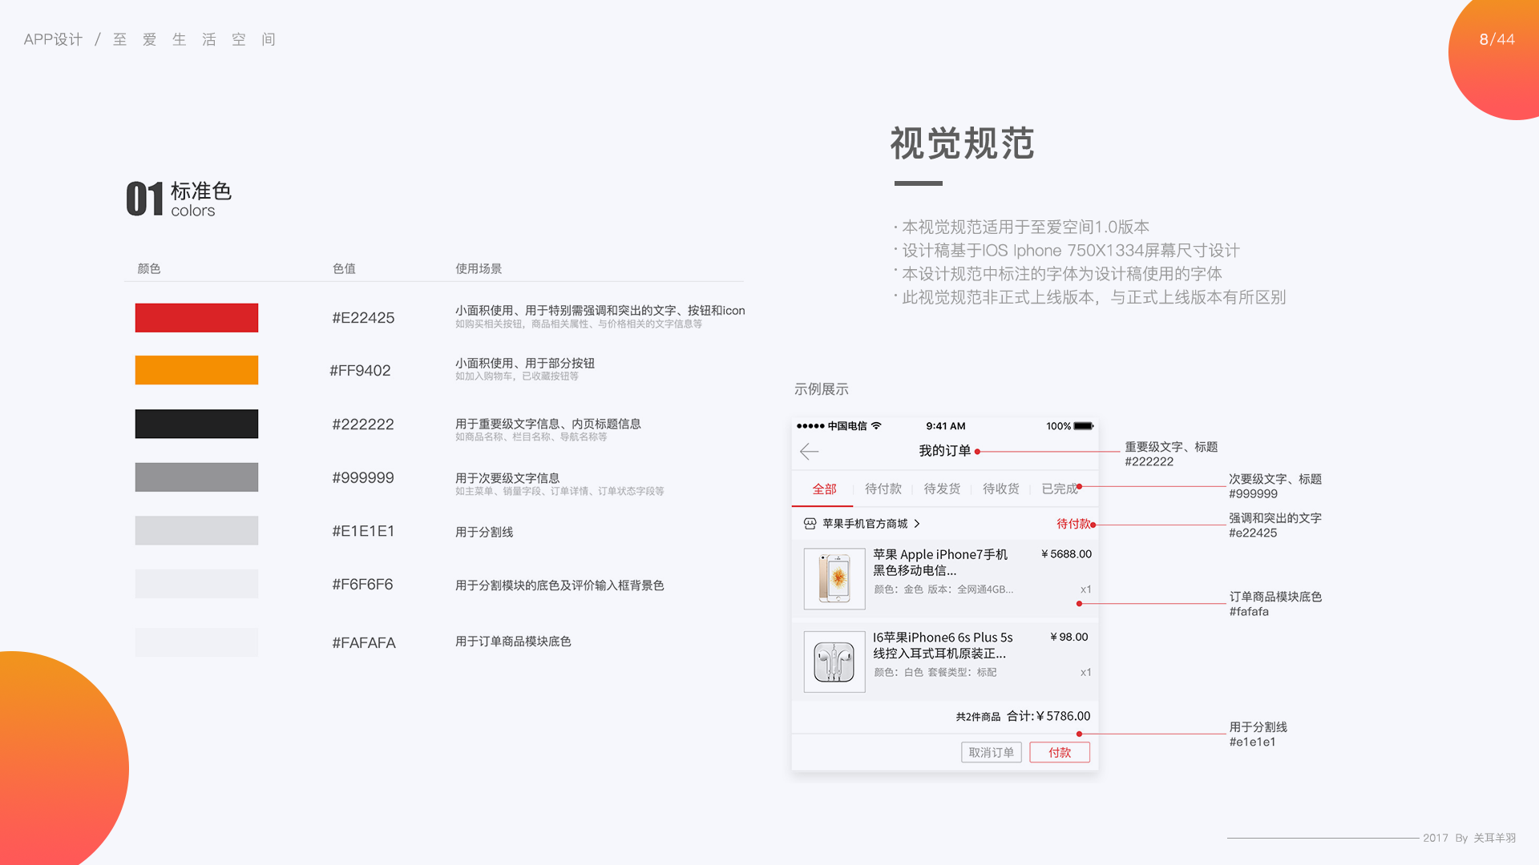
Task: Click the annotation 订单商品模块底色 #fafafa
Action: pos(1275,604)
